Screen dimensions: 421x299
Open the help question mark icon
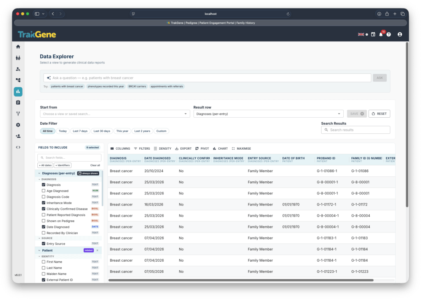(x=389, y=34)
